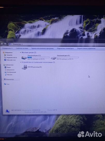105x141 pixels.
Task: Click the C: drive free space bar
Action: (38, 57)
